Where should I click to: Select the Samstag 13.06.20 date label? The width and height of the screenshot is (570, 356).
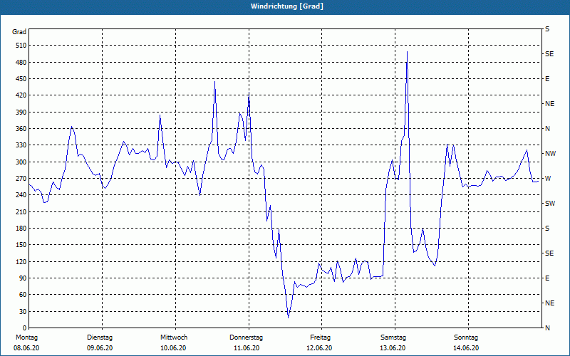click(x=393, y=342)
